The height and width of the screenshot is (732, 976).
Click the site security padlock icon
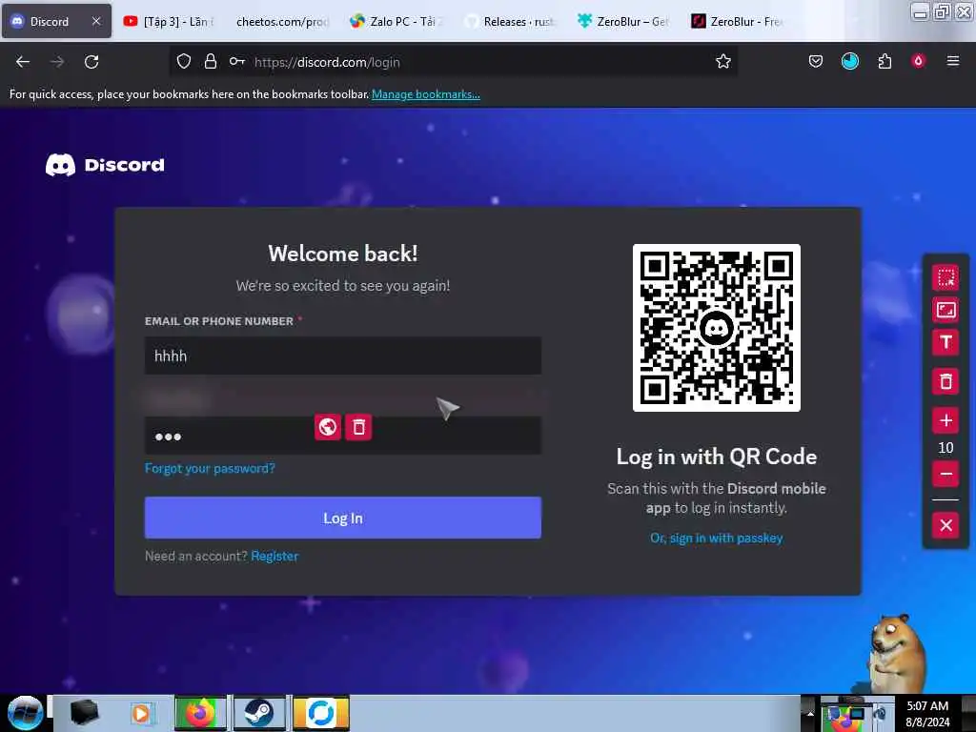tap(211, 61)
